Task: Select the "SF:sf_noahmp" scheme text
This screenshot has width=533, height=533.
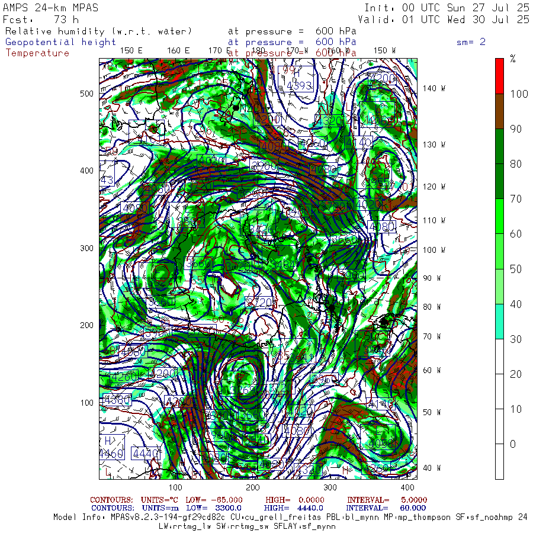Action: coord(484,518)
